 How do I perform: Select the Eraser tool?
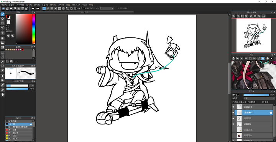pos(2,19)
